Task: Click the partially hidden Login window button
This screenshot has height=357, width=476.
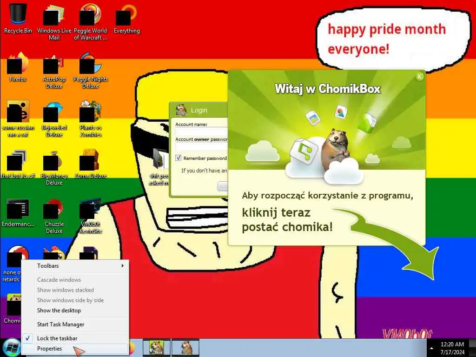Action: (x=223, y=186)
